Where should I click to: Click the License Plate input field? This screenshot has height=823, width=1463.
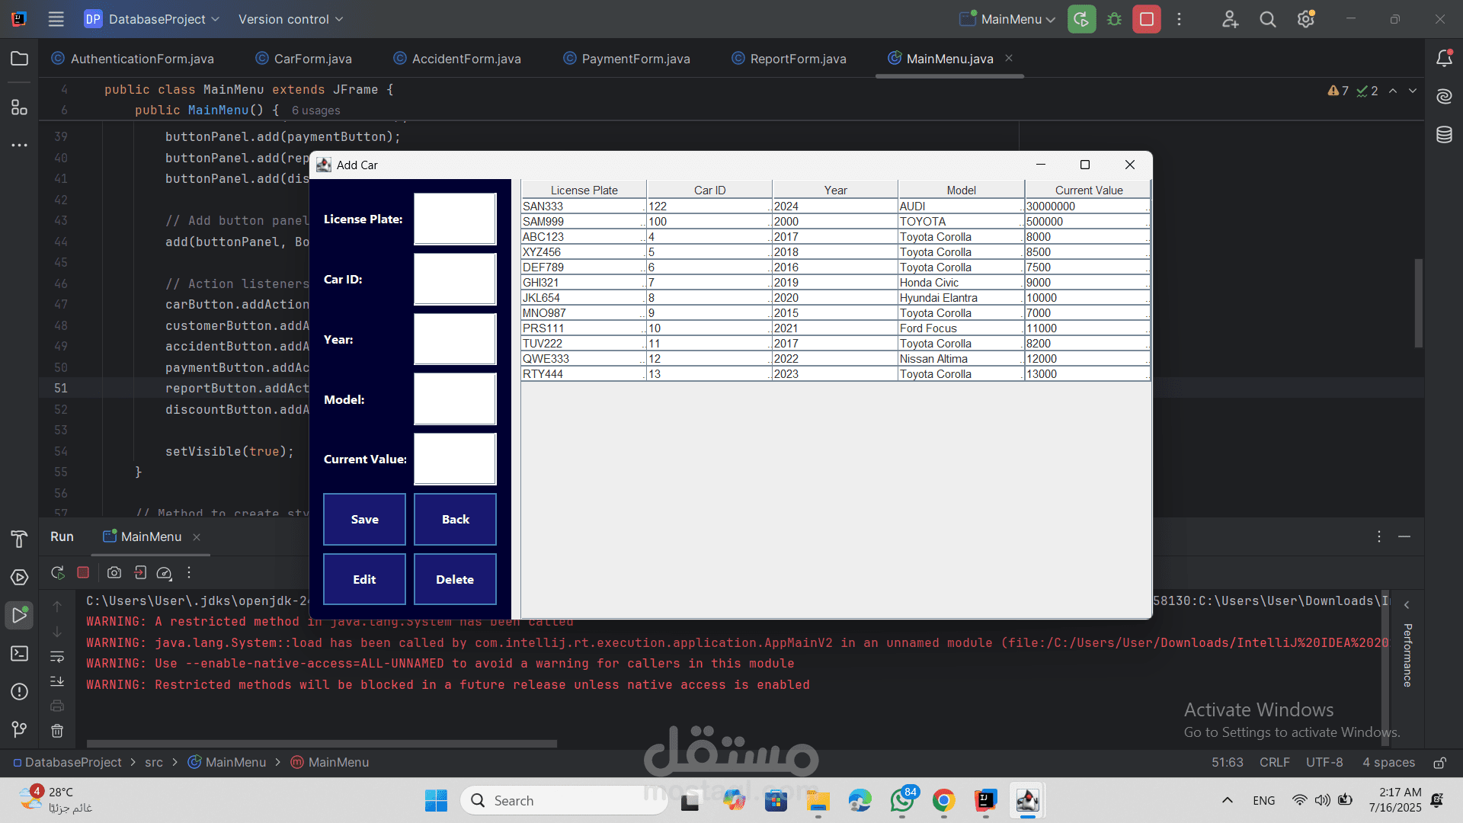click(455, 219)
